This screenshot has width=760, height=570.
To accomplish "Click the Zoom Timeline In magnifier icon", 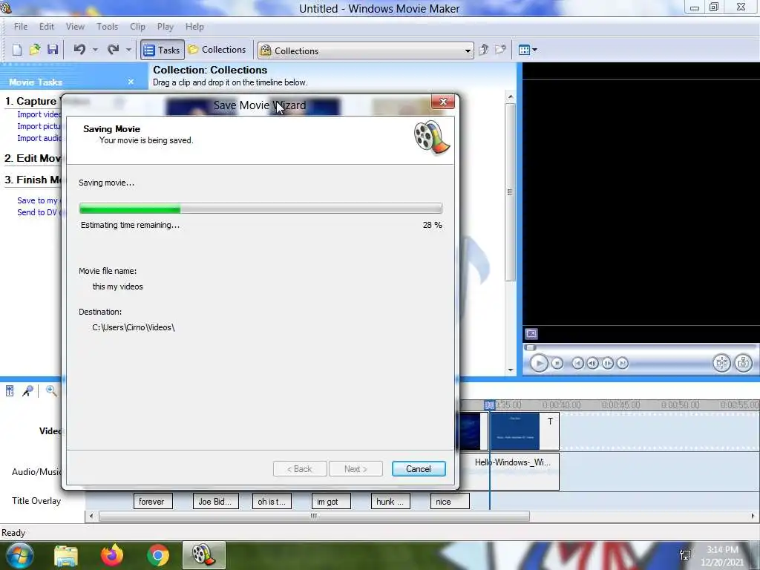I will tap(51, 390).
